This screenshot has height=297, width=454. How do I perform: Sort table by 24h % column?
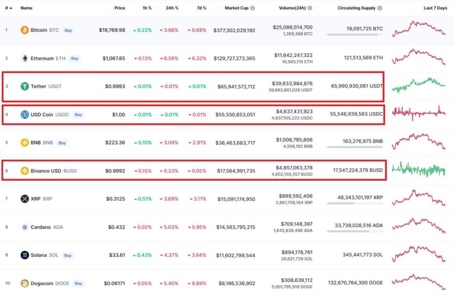pos(172,8)
